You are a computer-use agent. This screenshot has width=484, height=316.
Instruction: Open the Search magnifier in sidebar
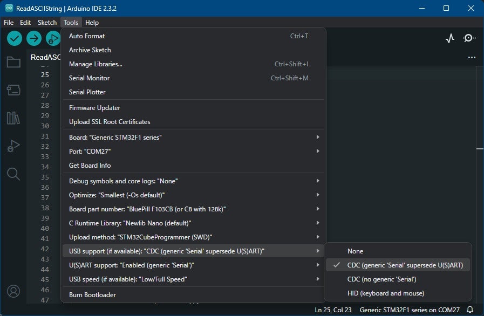tap(13, 174)
